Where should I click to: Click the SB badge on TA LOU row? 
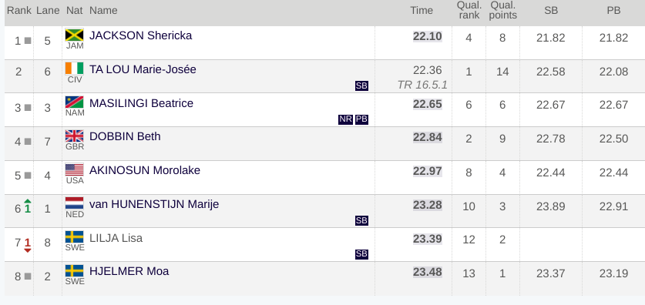[x=361, y=86]
